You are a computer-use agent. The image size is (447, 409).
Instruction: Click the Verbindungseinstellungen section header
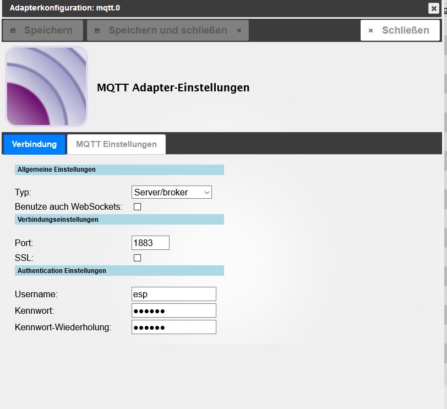119,220
